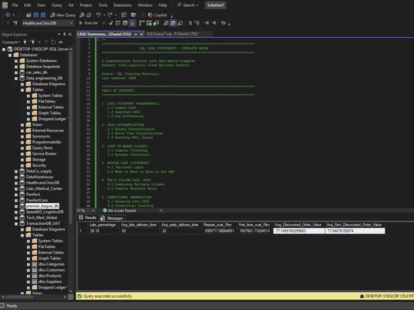
Task: Open the Object Explorer window position dropdown
Action: pos(59,34)
